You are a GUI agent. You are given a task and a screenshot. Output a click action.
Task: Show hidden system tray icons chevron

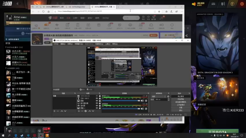(x=212, y=136)
